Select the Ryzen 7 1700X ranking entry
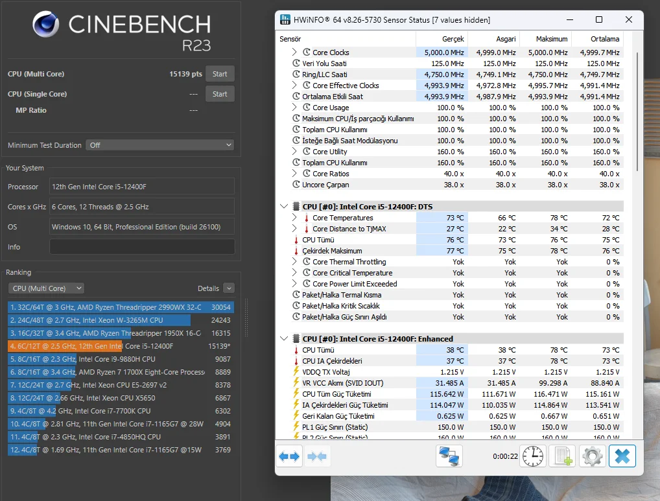Image resolution: width=660 pixels, height=501 pixels. (x=121, y=372)
